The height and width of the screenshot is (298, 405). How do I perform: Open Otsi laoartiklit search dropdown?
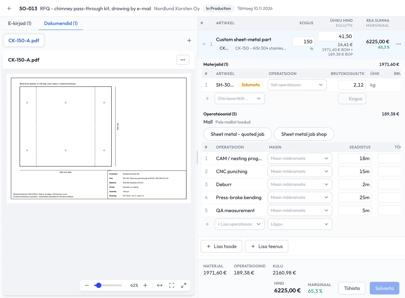tap(239, 99)
